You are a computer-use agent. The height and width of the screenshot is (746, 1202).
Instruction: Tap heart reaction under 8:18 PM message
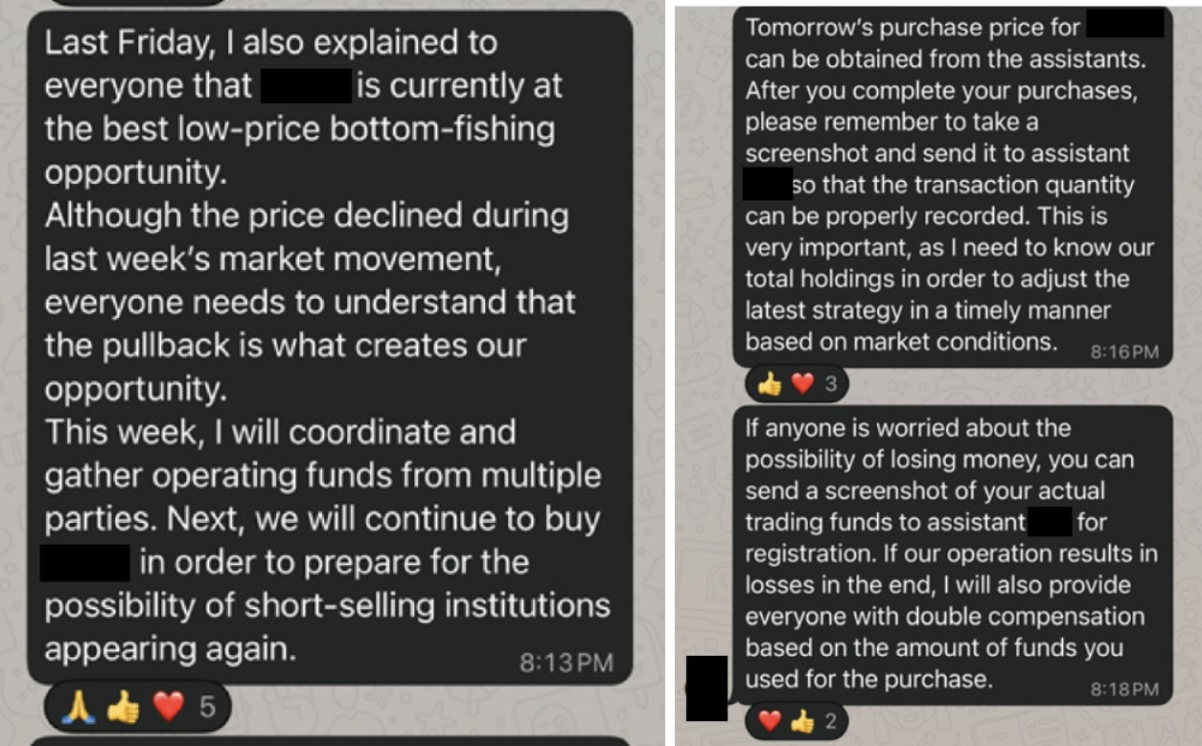(770, 722)
